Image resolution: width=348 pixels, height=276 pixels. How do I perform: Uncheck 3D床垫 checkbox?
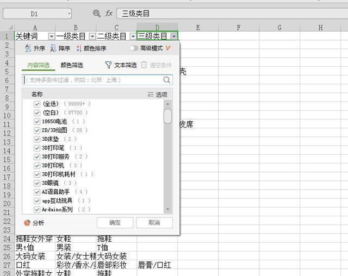pos(37,139)
